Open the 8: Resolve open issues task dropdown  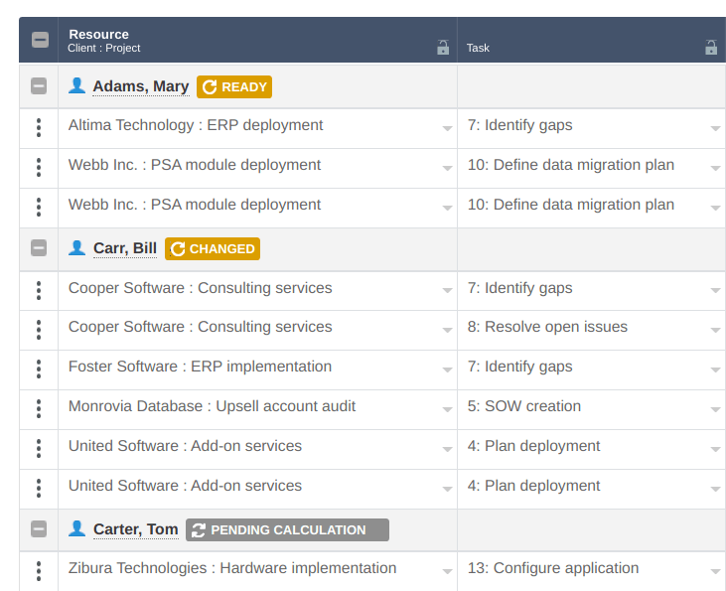pyautogui.click(x=715, y=330)
